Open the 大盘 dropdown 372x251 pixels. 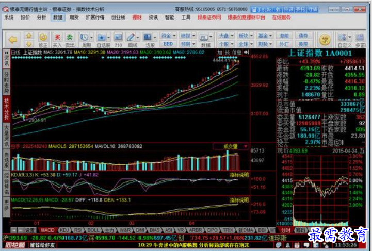point(227,36)
